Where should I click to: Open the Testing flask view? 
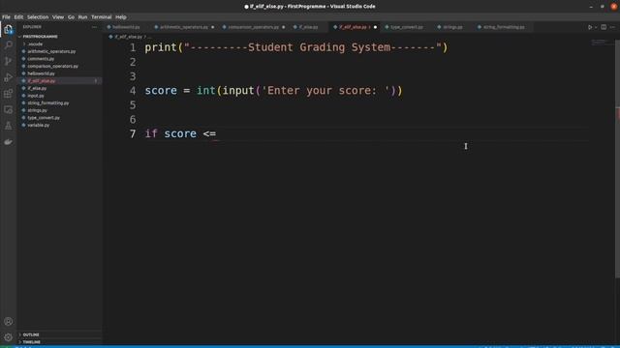click(x=9, y=126)
